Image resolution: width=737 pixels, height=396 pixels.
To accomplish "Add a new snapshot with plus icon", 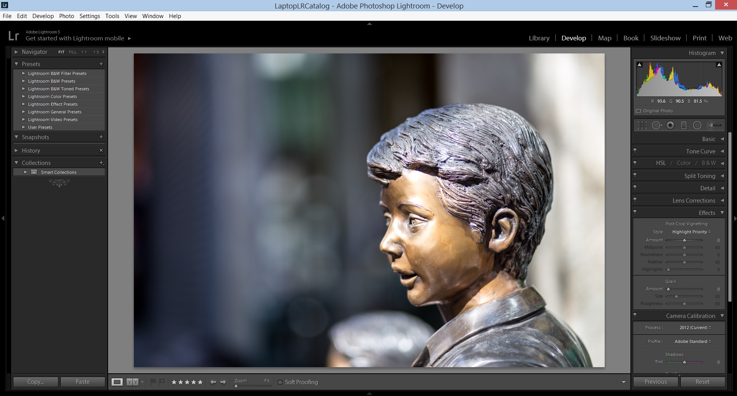I will click(x=101, y=137).
